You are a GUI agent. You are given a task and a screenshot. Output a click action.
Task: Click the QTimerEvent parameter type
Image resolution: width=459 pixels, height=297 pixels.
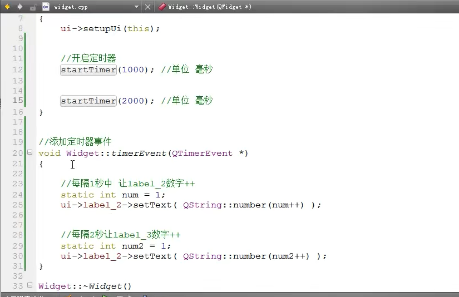coord(203,154)
